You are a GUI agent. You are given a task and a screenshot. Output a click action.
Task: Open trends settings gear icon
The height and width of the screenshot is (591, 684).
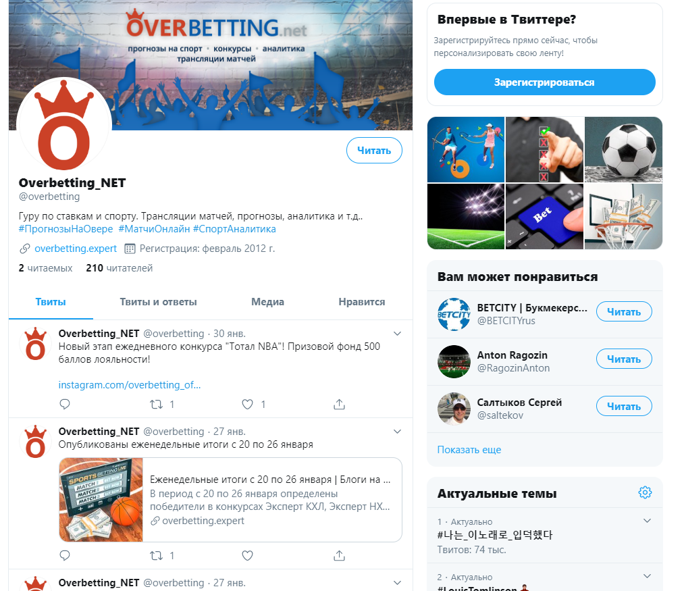click(646, 492)
